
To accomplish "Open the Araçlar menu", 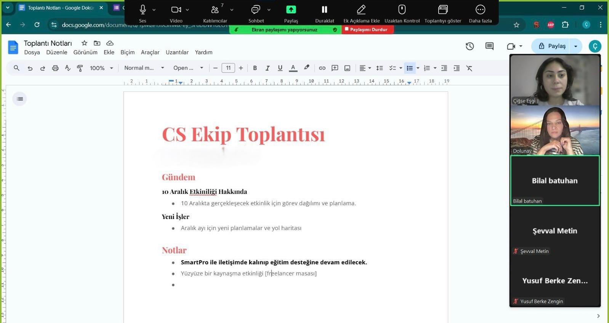I will tap(150, 52).
